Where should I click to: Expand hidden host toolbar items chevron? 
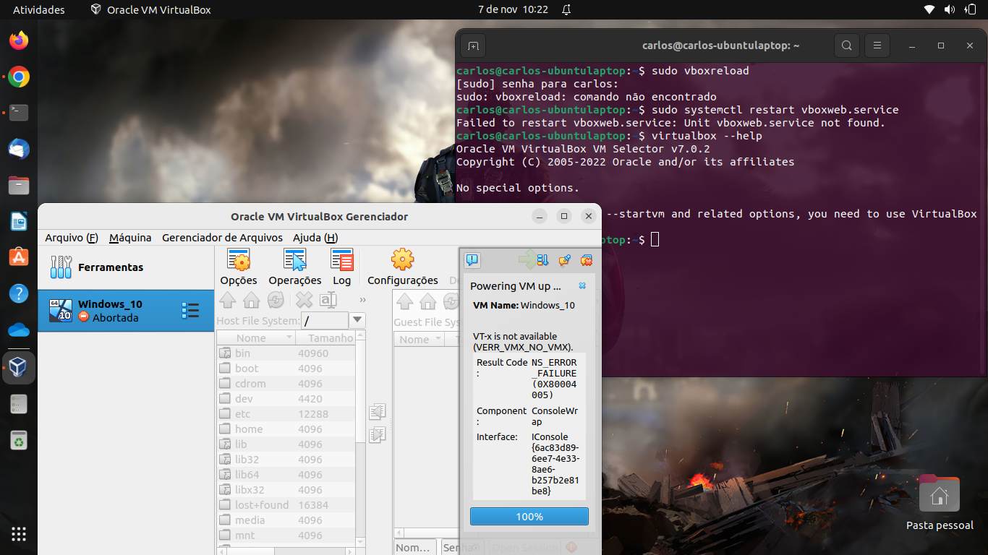tap(362, 300)
